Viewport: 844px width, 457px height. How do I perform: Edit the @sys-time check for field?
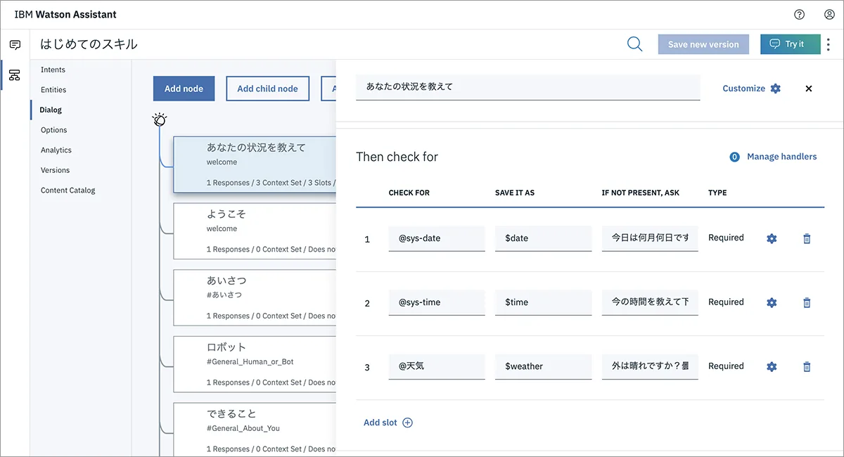[x=437, y=302]
